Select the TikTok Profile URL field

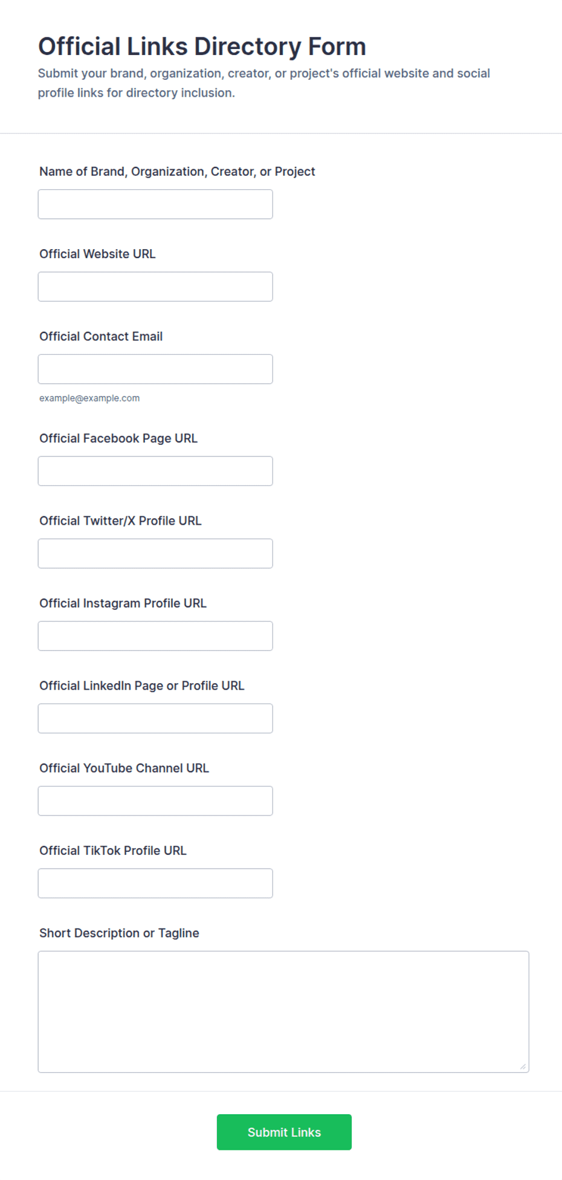[155, 883]
